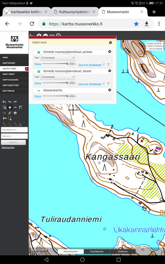This screenshot has width=165, height=264.
Task: Remove the Maastokartta layer
Action: click(x=110, y=90)
